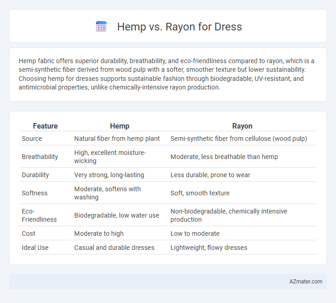Image resolution: width=336 pixels, height=303 pixels.
Task: Click the summary paragraph starting 'Hemp fabric offers'
Action: pyautogui.click(x=167, y=74)
